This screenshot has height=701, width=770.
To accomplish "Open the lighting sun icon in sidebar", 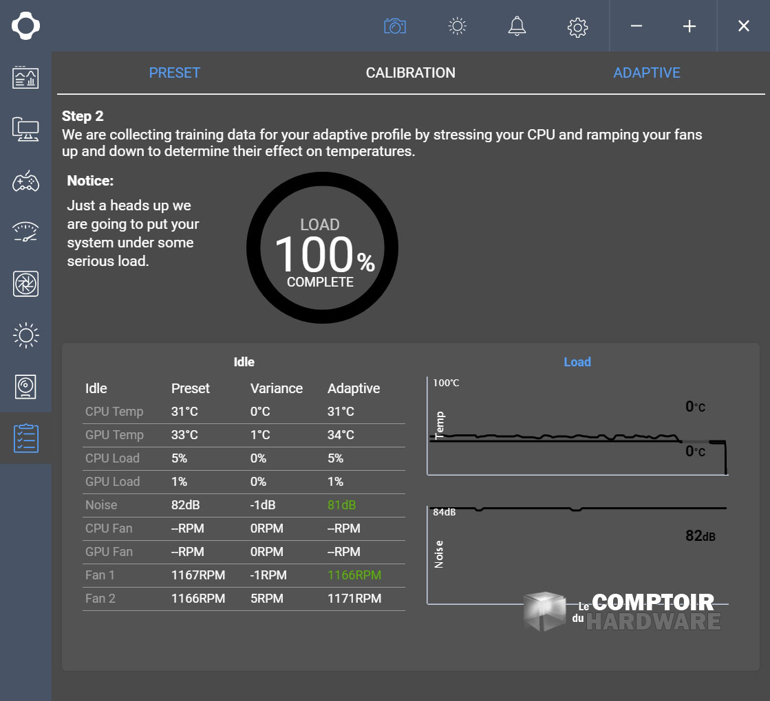I will pos(25,335).
